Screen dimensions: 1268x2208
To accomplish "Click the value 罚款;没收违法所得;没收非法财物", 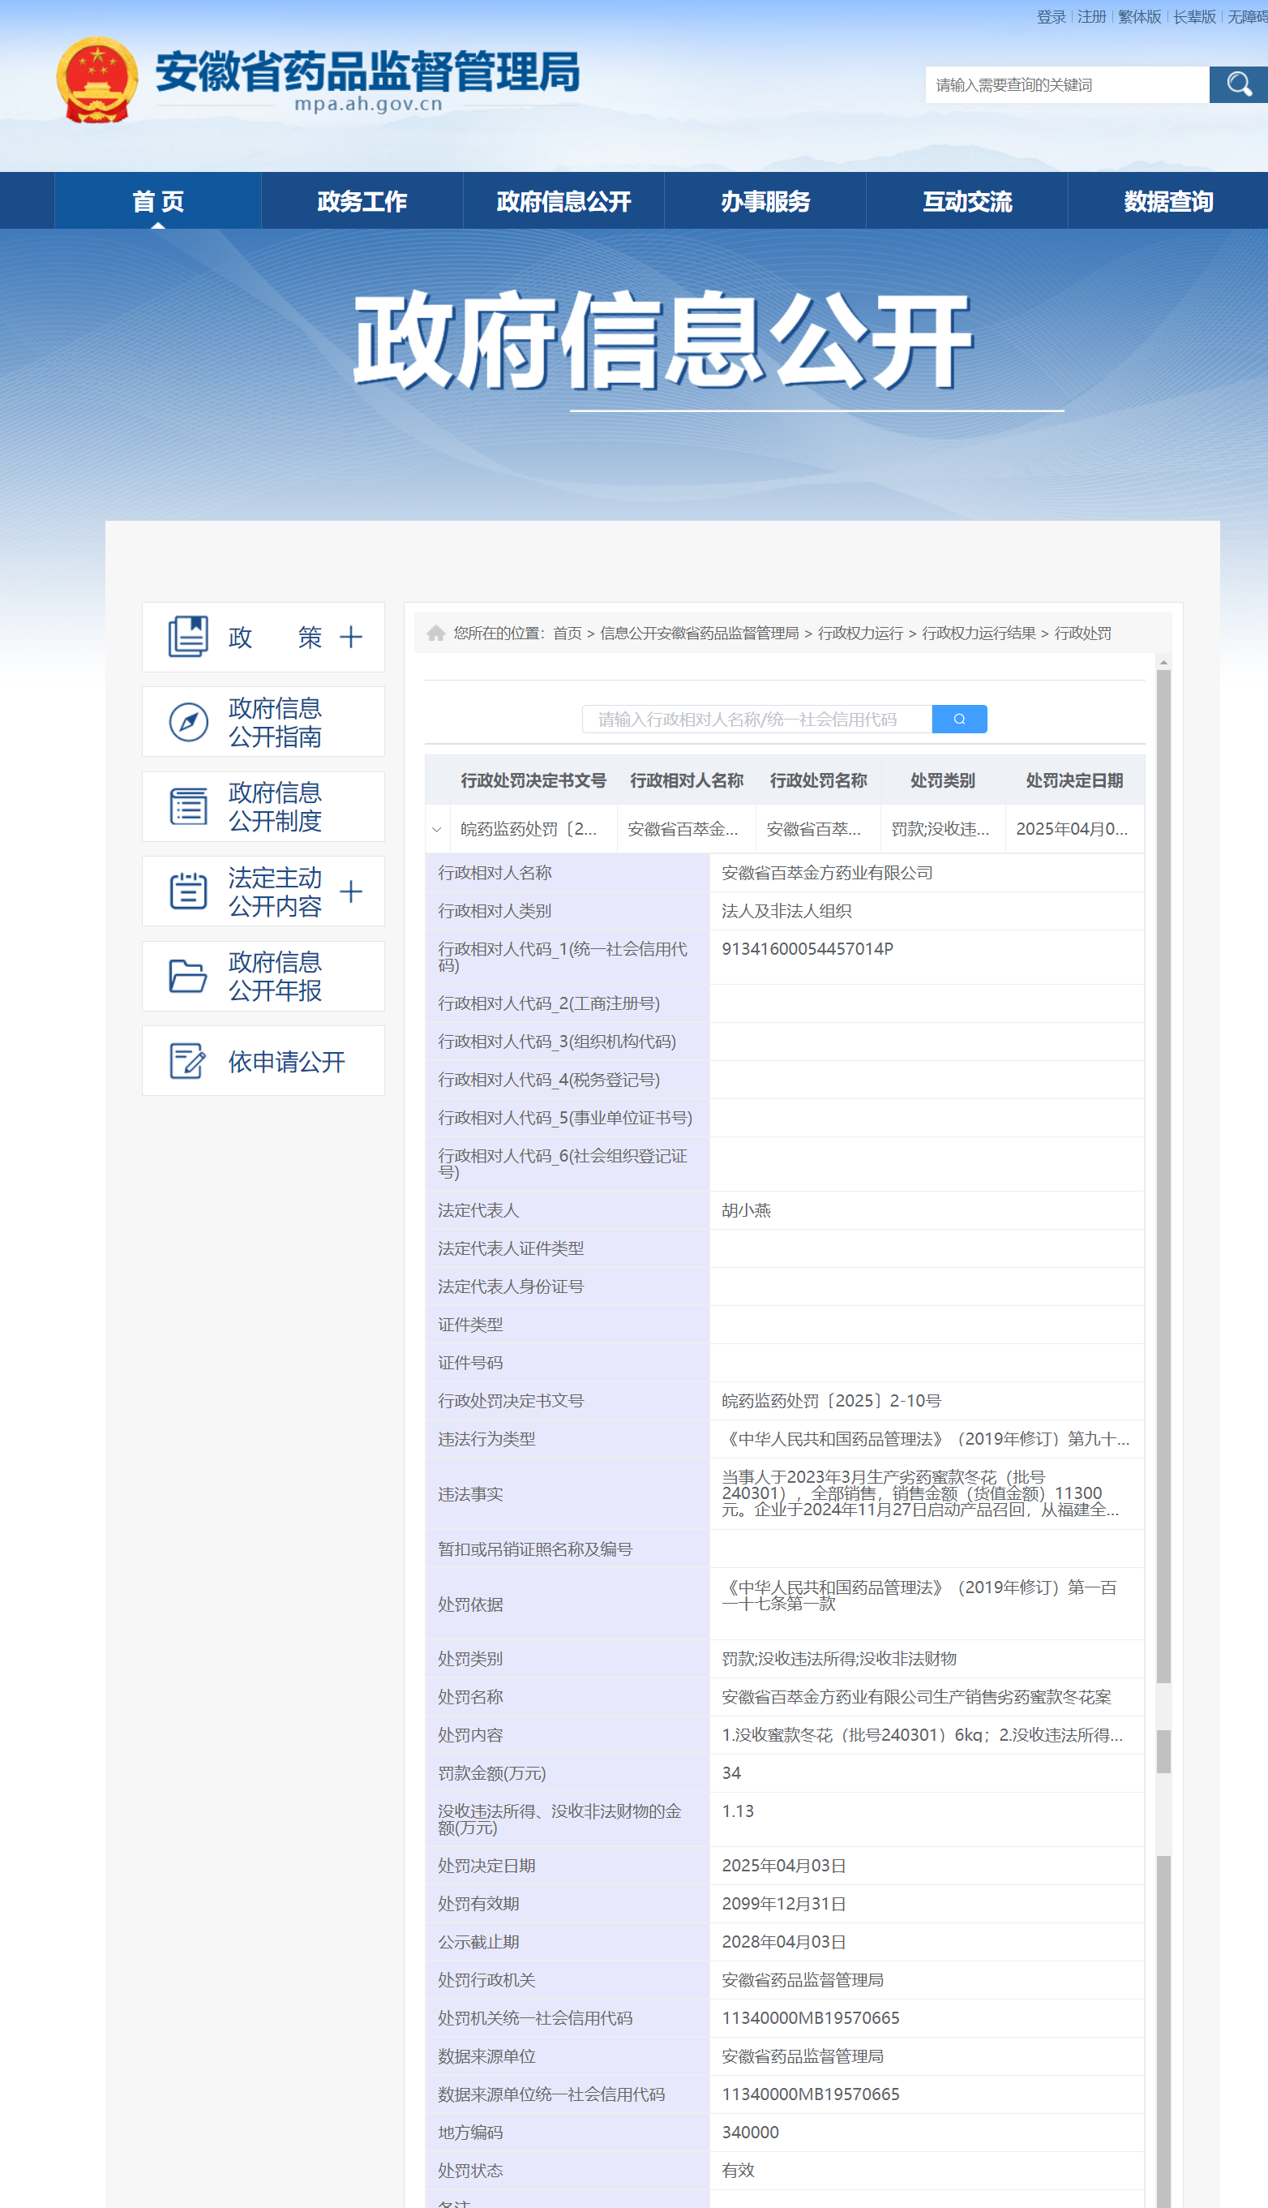I will pyautogui.click(x=838, y=1658).
